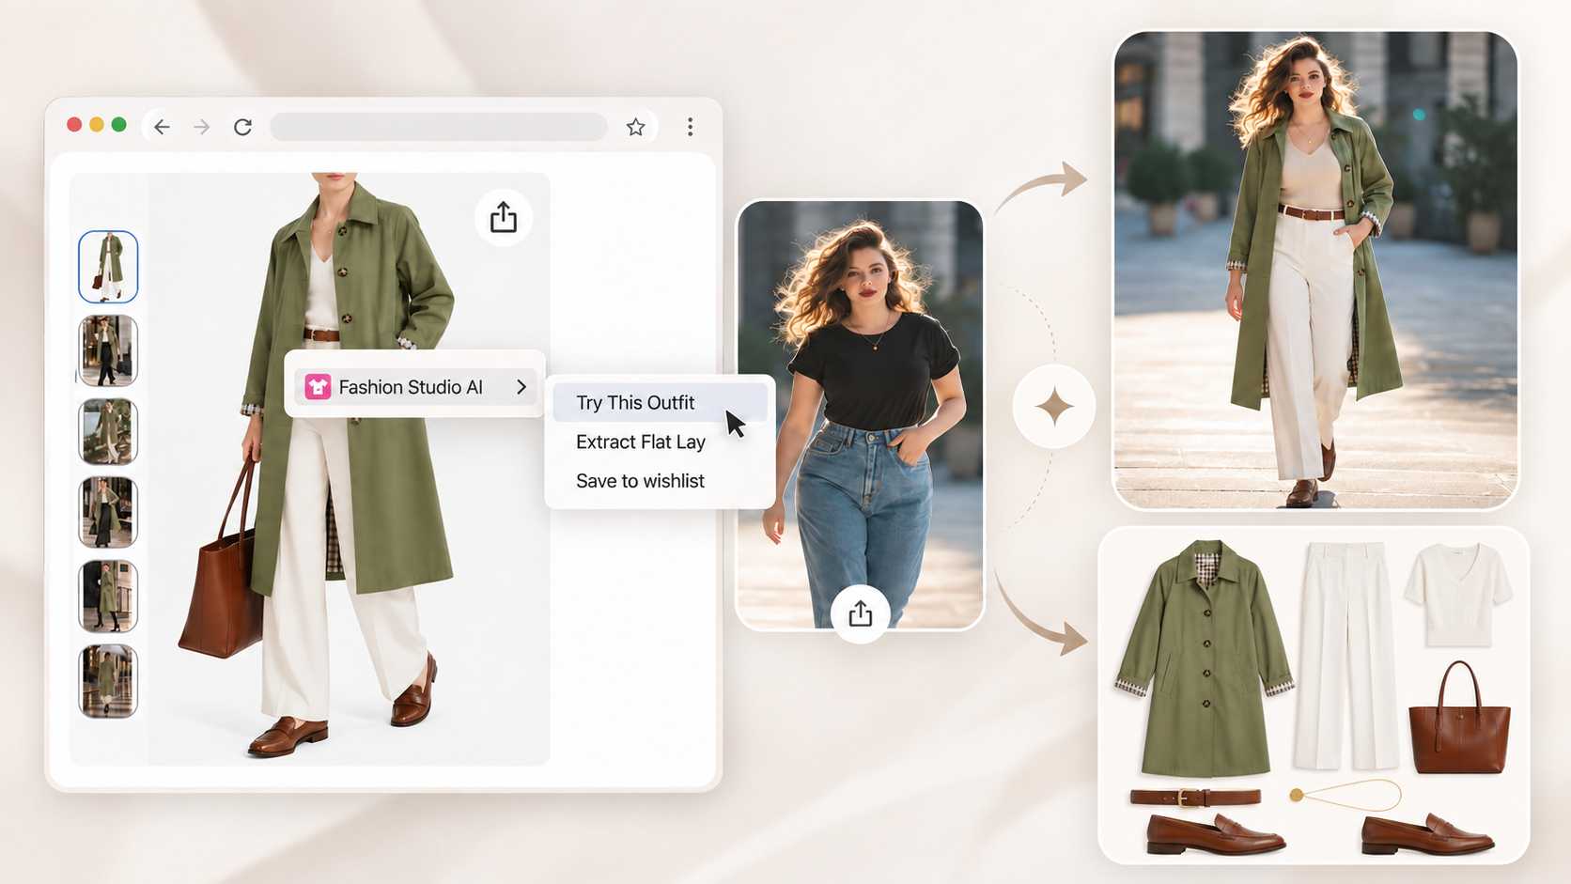This screenshot has height=884, width=1571.
Task: Expand the Fashion Studio AI submenu chevron
Action: 521,387
